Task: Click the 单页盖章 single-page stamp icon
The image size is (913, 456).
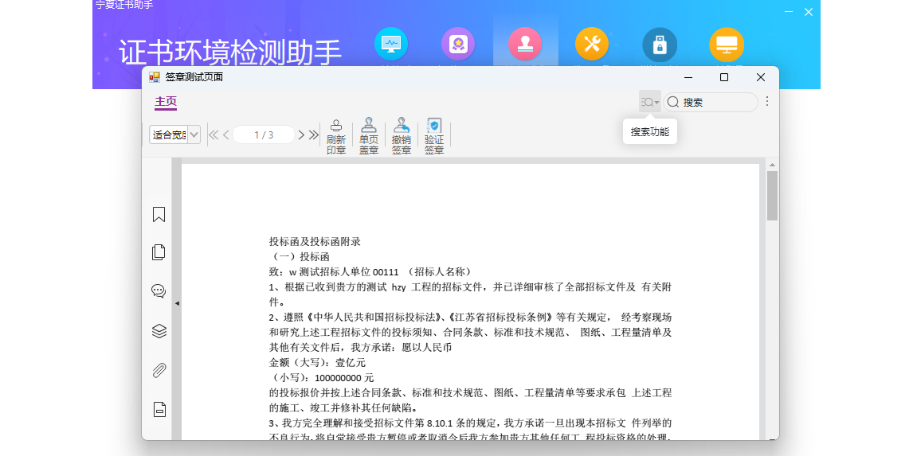Action: click(x=368, y=127)
